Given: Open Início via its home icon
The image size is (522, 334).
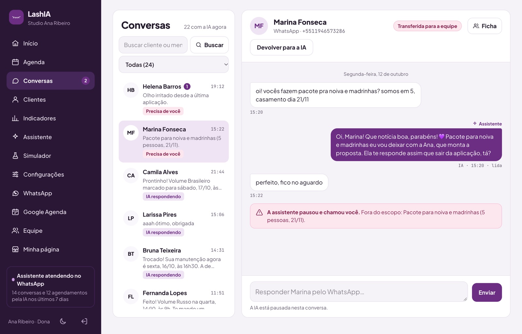Looking at the screenshot, I should pyautogui.click(x=15, y=43).
